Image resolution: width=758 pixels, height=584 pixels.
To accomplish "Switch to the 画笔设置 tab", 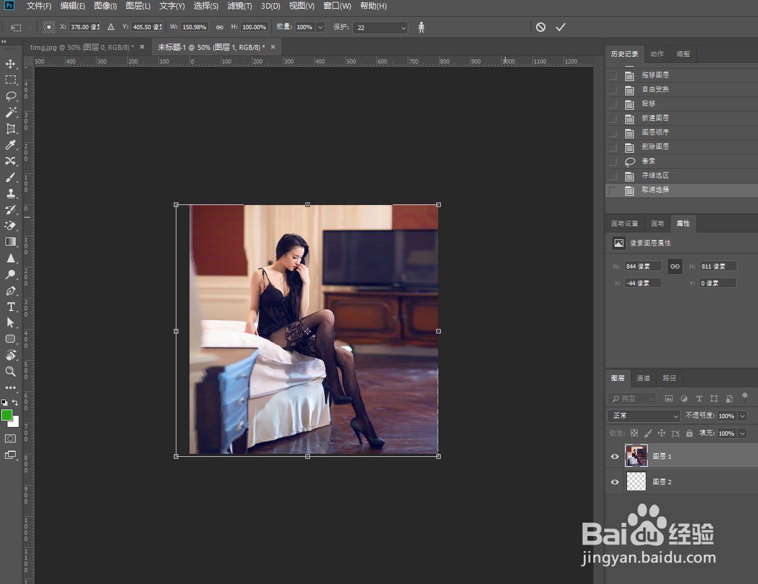I will 625,223.
